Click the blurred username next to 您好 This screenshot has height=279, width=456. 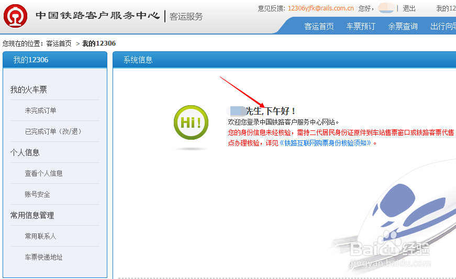(386, 8)
